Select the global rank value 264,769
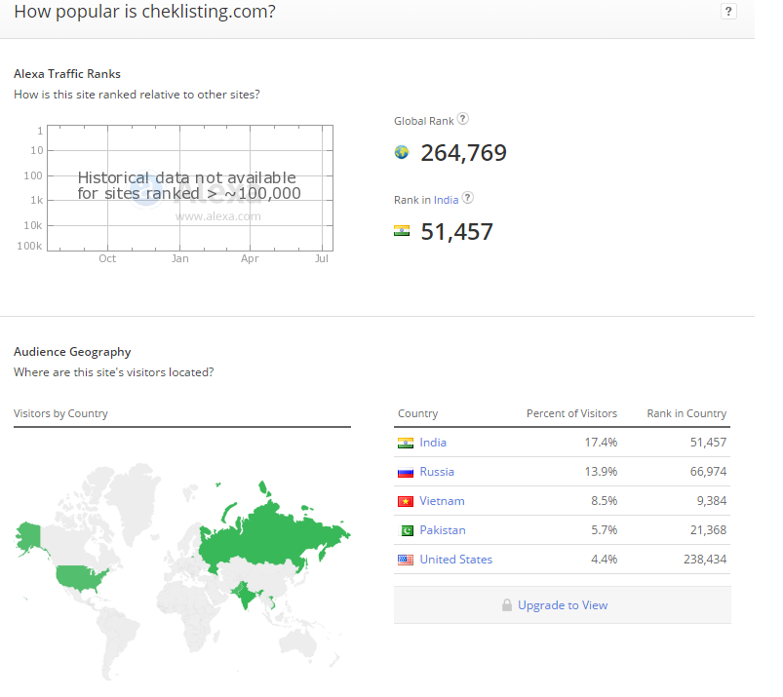Image resolution: width=783 pixels, height=697 pixels. tap(463, 153)
